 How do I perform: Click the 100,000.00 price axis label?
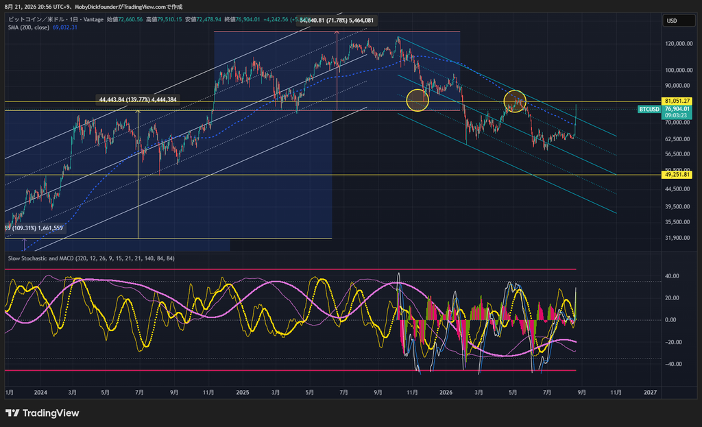tap(679, 71)
